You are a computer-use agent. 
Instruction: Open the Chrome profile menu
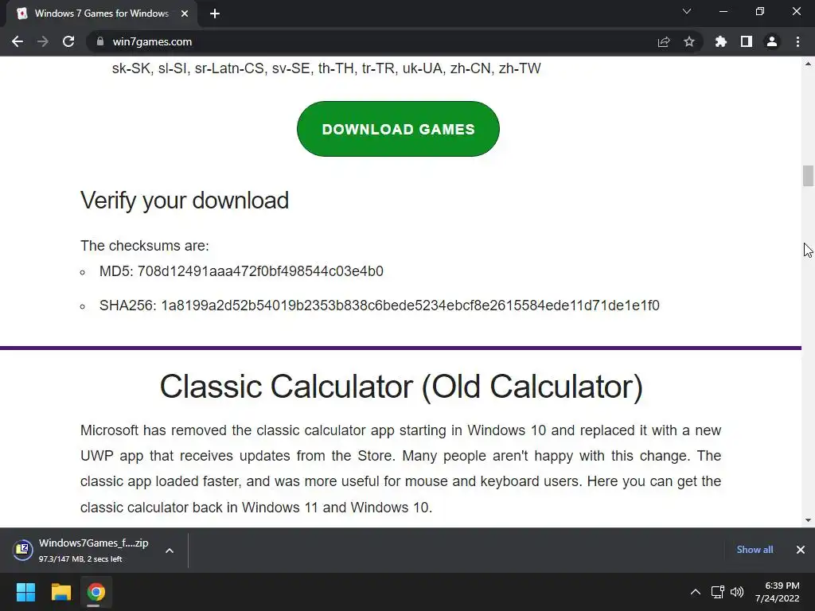coord(772,41)
